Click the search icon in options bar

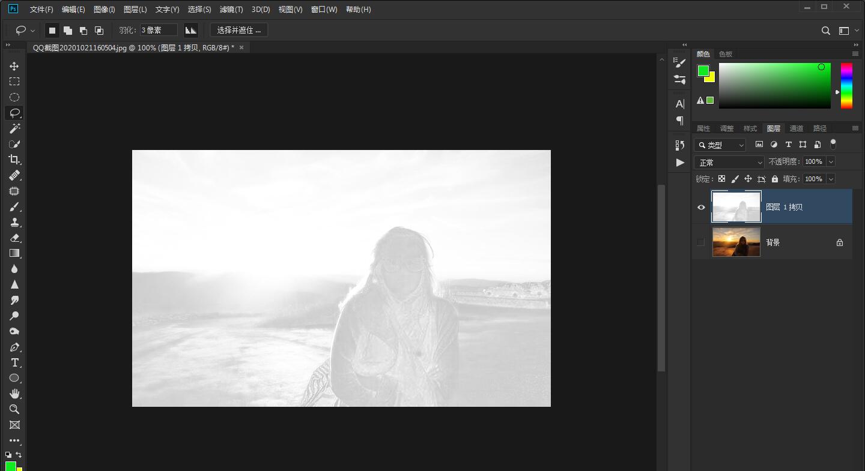coord(826,31)
